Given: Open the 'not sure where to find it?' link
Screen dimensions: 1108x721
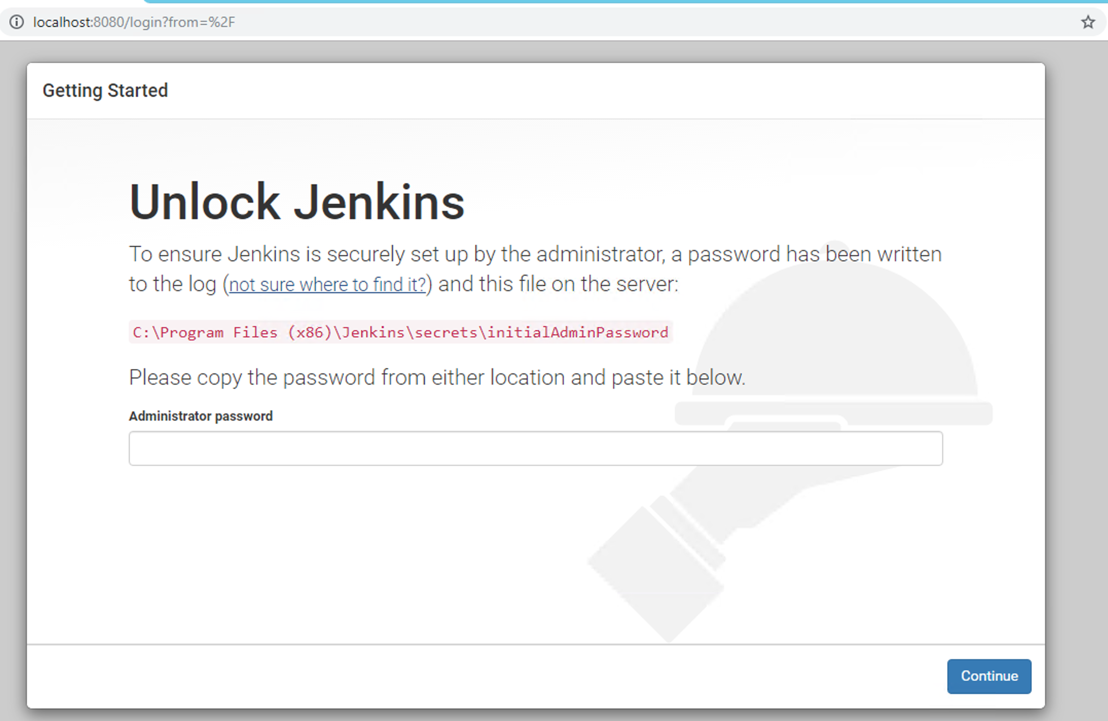Looking at the screenshot, I should (x=328, y=284).
